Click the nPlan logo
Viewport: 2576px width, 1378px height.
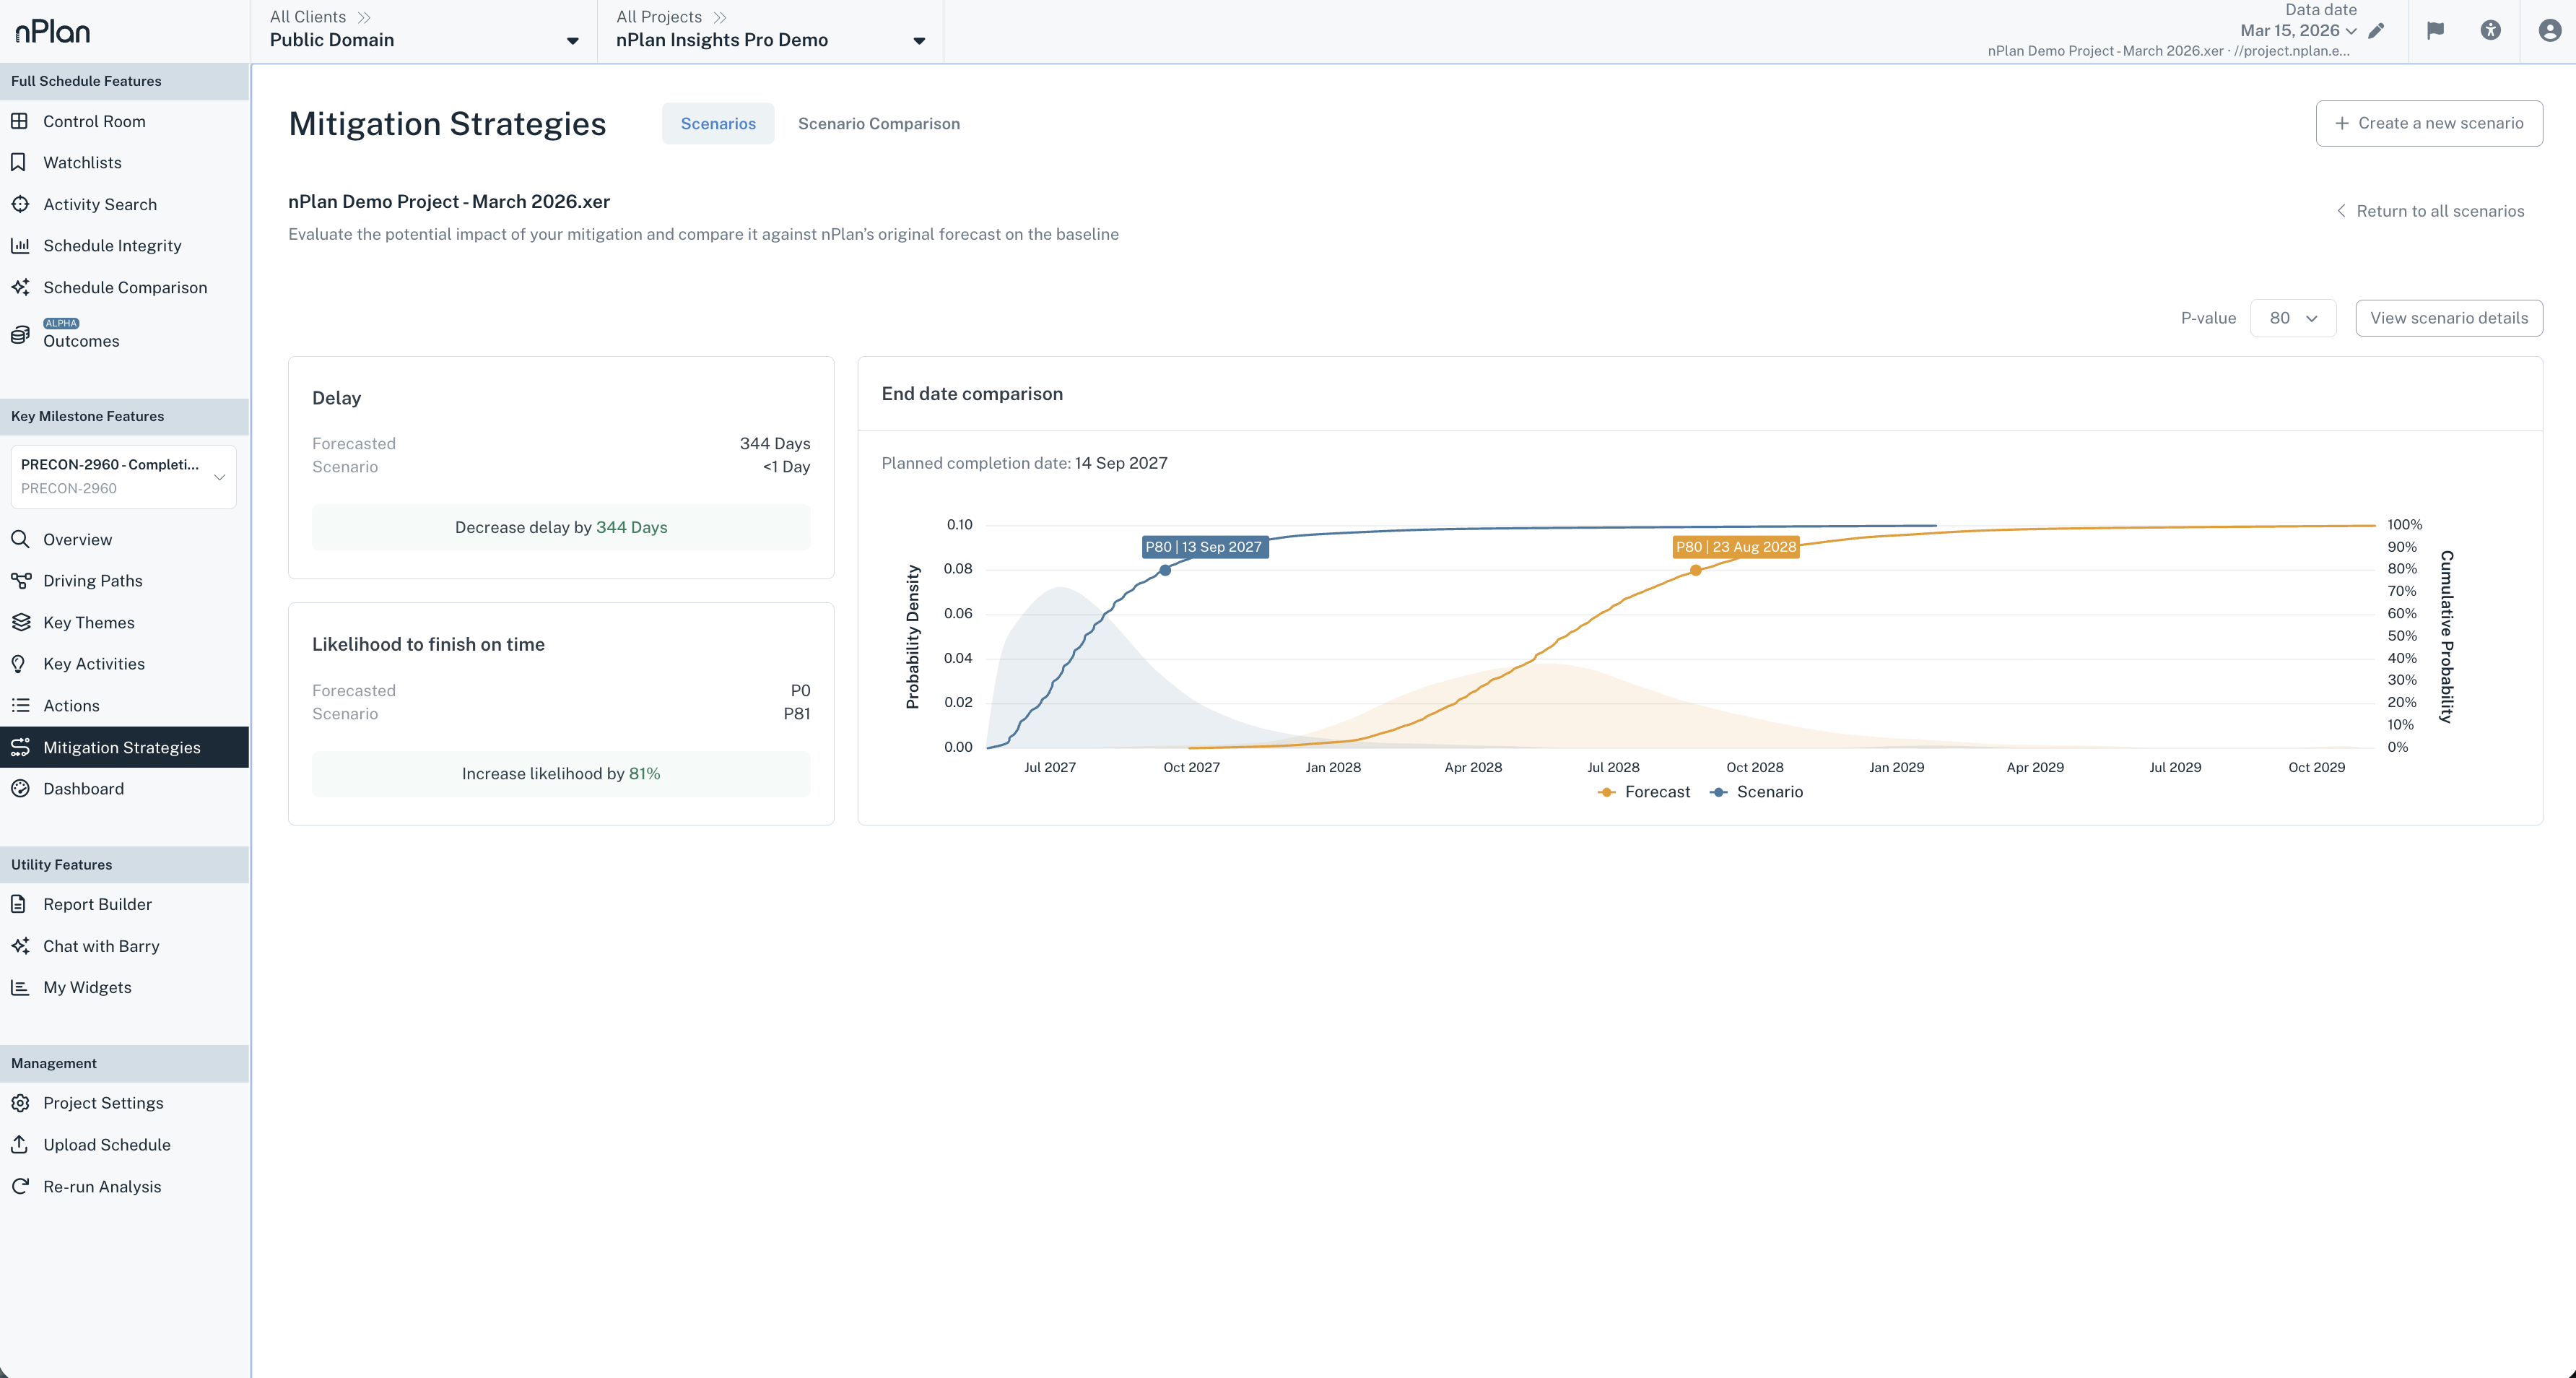[x=53, y=31]
